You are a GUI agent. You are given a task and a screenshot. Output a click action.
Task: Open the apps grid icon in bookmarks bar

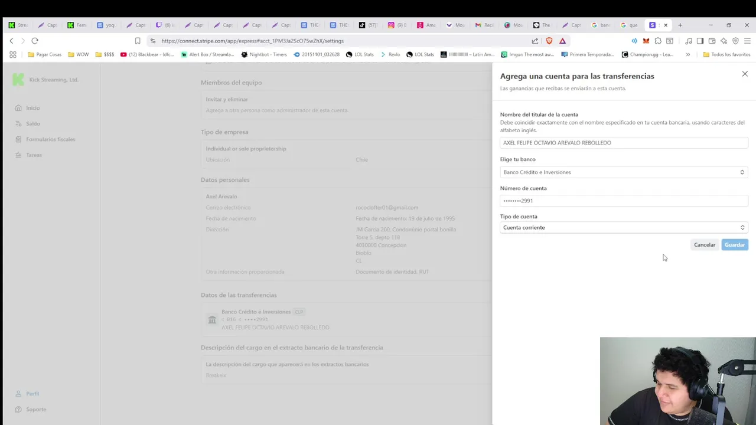coord(13,54)
